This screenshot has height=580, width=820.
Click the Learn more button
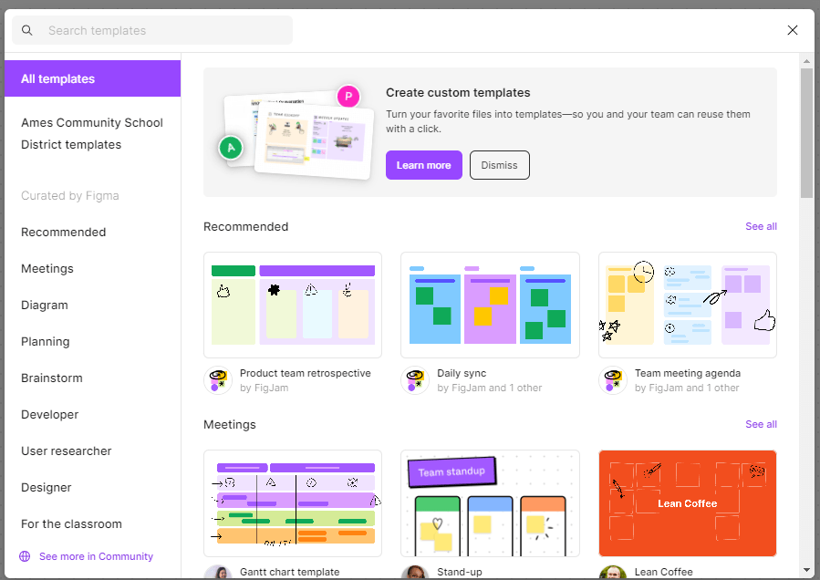[x=423, y=165]
